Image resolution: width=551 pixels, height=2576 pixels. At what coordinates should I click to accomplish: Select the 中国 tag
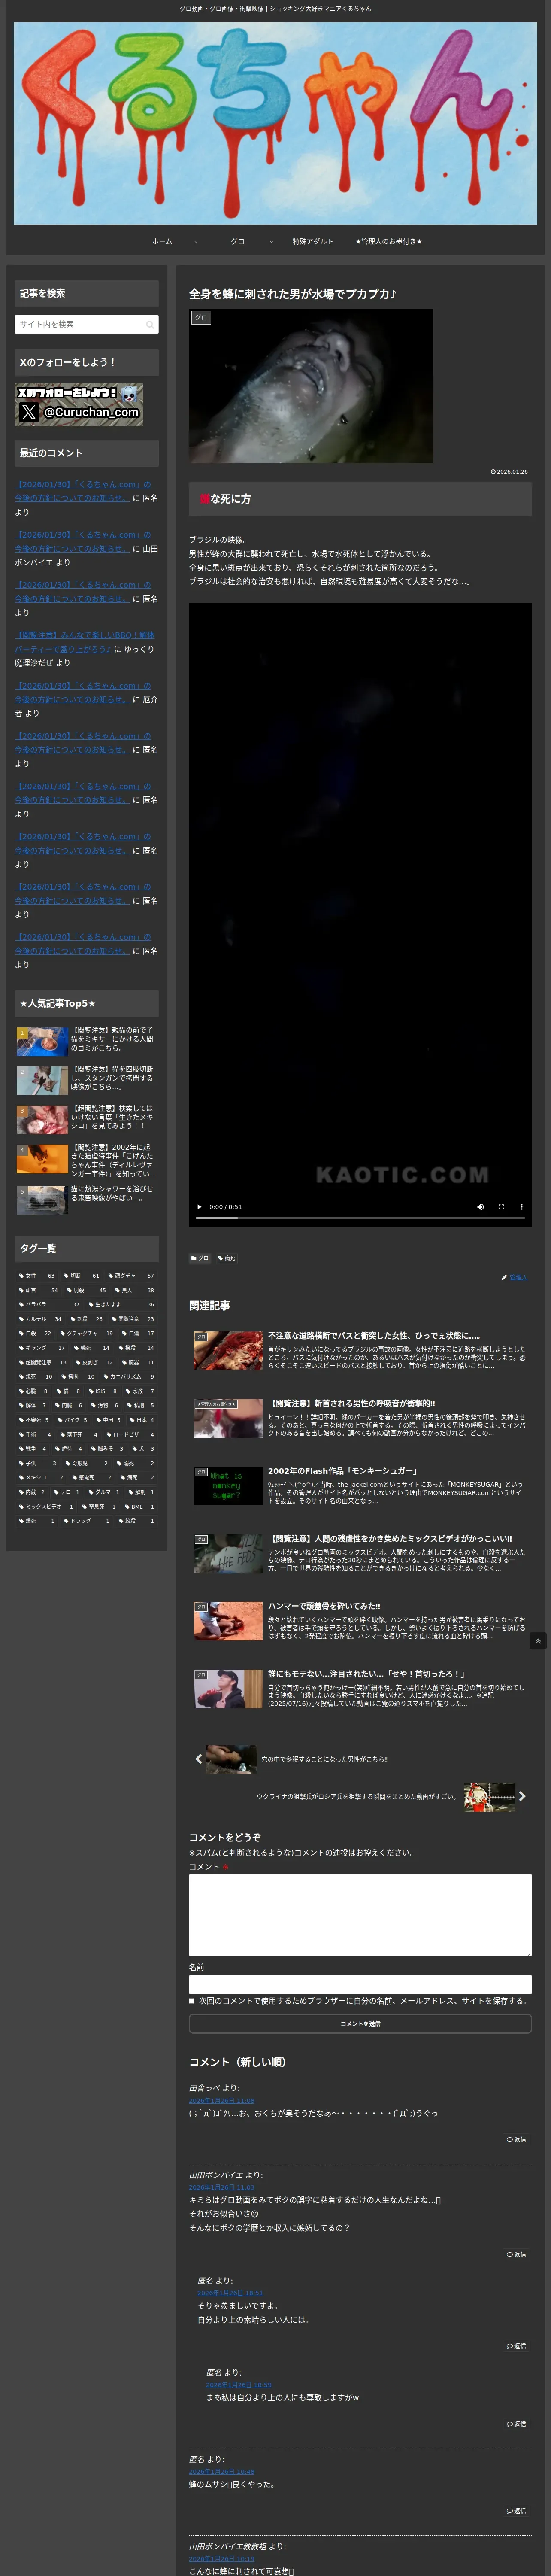point(109,1419)
